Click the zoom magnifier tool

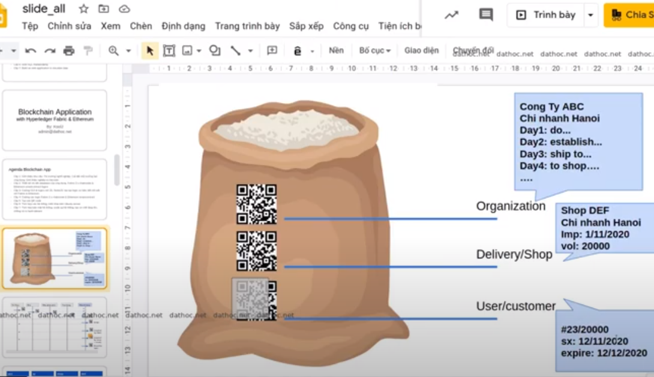point(113,51)
